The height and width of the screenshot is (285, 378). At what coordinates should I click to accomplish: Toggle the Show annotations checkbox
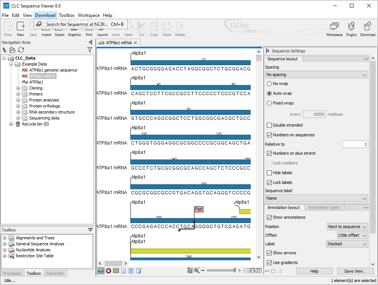tap(269, 218)
